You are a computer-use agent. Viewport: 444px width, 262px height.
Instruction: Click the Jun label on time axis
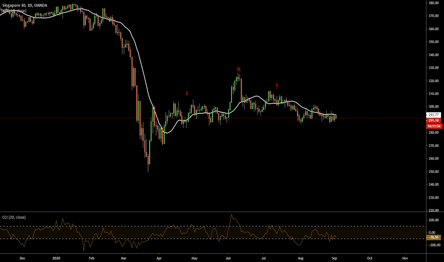(228, 258)
